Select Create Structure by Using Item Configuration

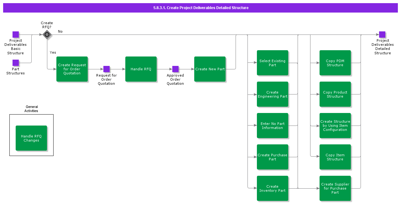coord(335,126)
